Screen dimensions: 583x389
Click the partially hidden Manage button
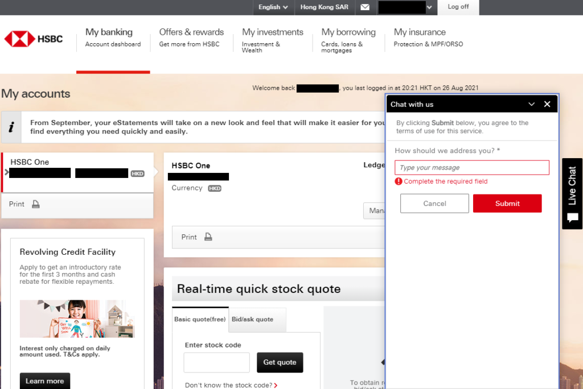(x=374, y=210)
